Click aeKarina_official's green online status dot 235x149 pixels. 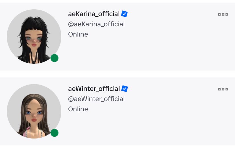point(54,58)
